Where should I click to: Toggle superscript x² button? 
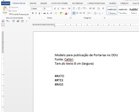pyautogui.click(x=51, y=13)
